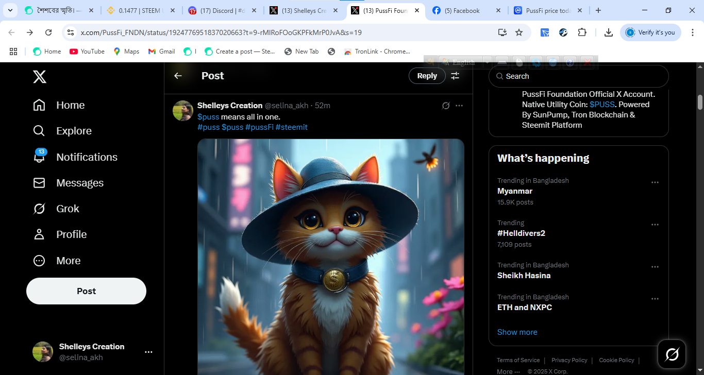Open options for the #Helldivers2 trend

(655, 225)
